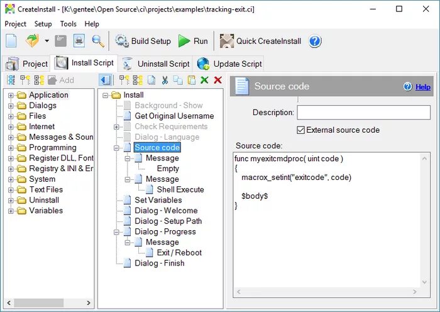Viewport: 440px width, 312px height.
Task: Expand the Variables folder
Action: 11,211
